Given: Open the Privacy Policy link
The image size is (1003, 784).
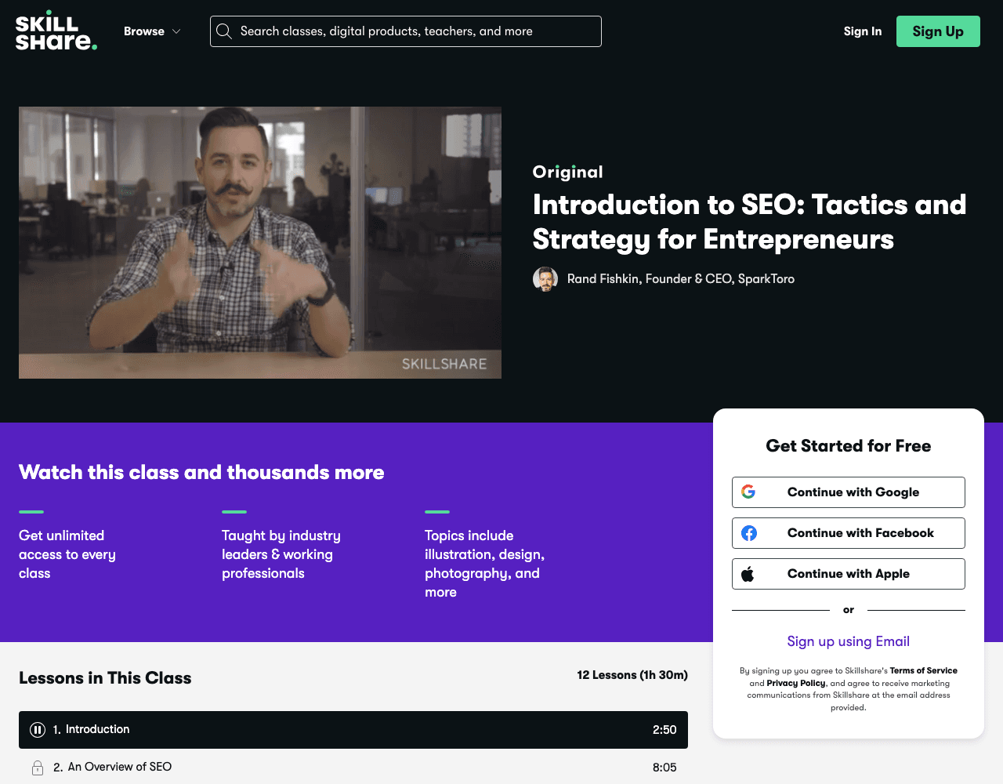Looking at the screenshot, I should point(796,684).
